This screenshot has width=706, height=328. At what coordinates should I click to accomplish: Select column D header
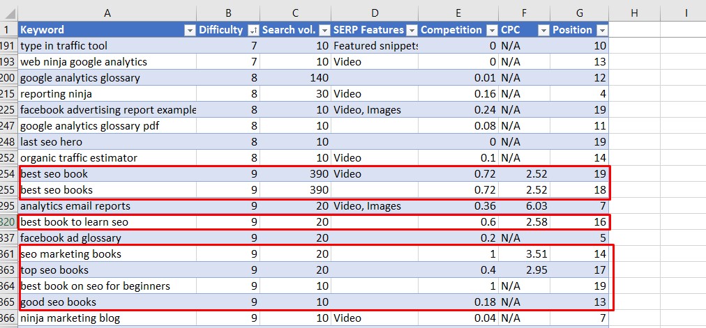pos(375,13)
